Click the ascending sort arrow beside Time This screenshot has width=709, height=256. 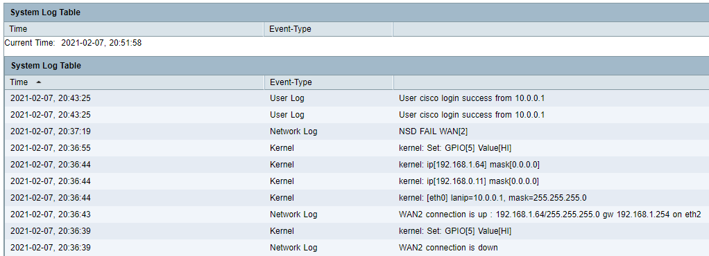point(38,82)
